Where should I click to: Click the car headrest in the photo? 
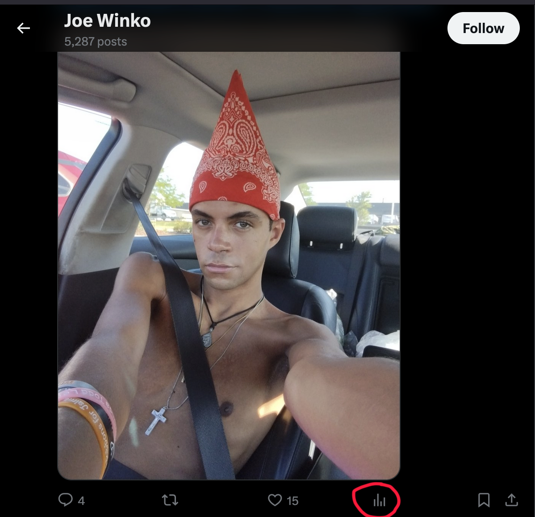[x=326, y=227]
